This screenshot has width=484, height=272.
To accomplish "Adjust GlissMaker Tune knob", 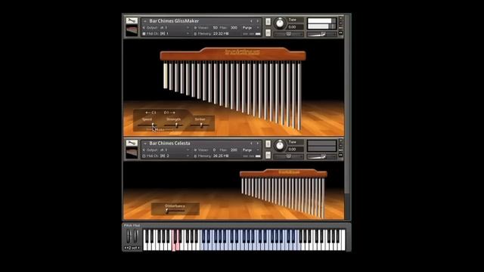I will pyautogui.click(x=280, y=23).
